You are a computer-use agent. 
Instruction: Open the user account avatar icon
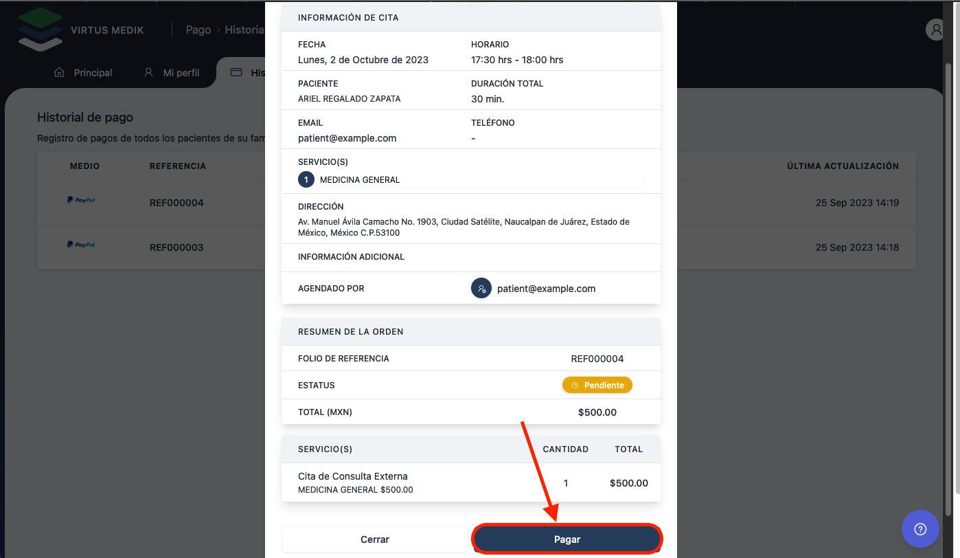pos(935,30)
